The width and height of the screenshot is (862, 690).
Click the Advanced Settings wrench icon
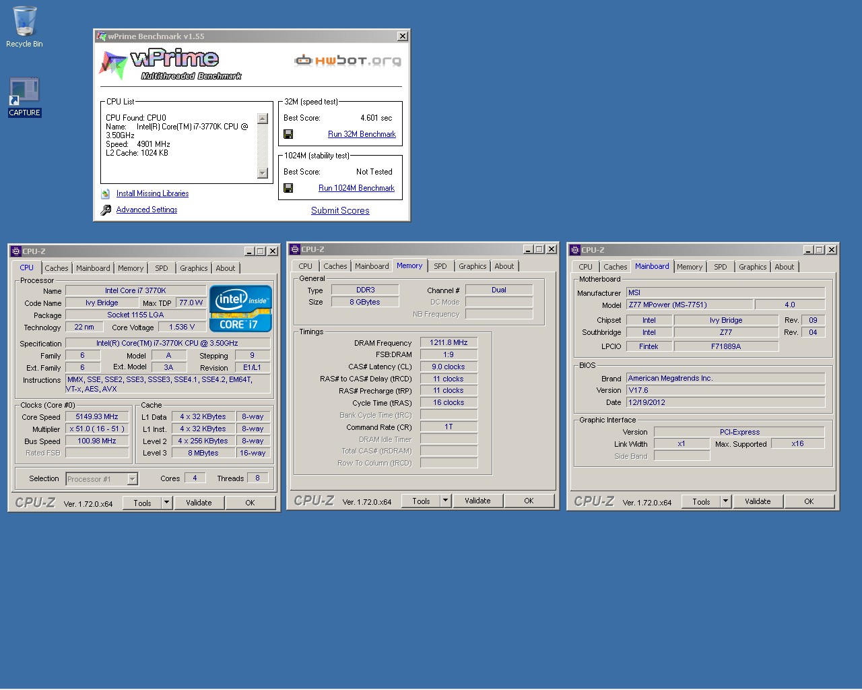pyautogui.click(x=106, y=210)
